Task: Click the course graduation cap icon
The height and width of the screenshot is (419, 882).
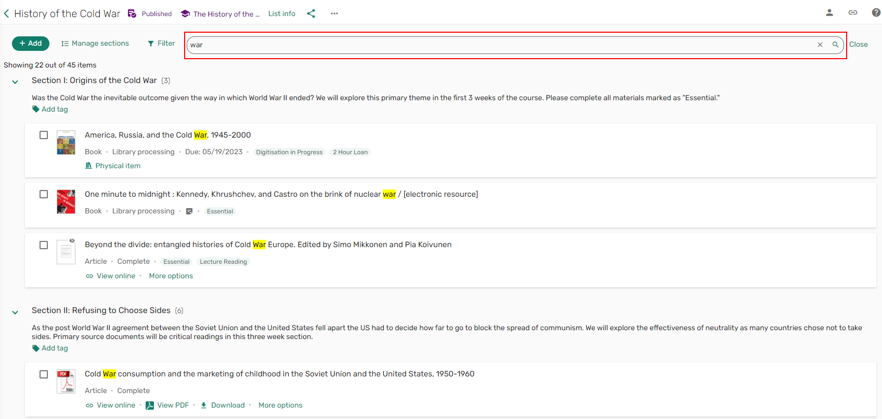Action: tap(185, 13)
